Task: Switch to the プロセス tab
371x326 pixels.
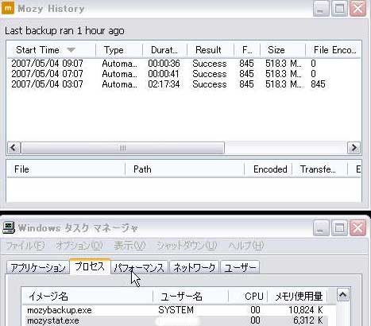Action: [90, 266]
